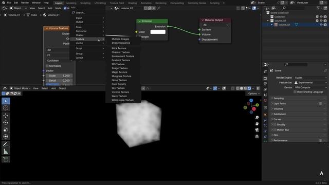The image size is (329, 185).
Task: Click the Z axis on navigation gizmo
Action: point(251,101)
